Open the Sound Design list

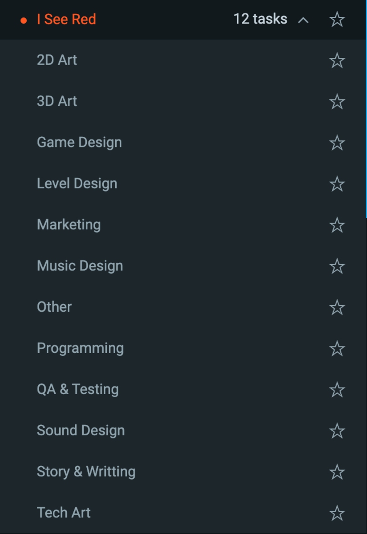click(x=81, y=431)
